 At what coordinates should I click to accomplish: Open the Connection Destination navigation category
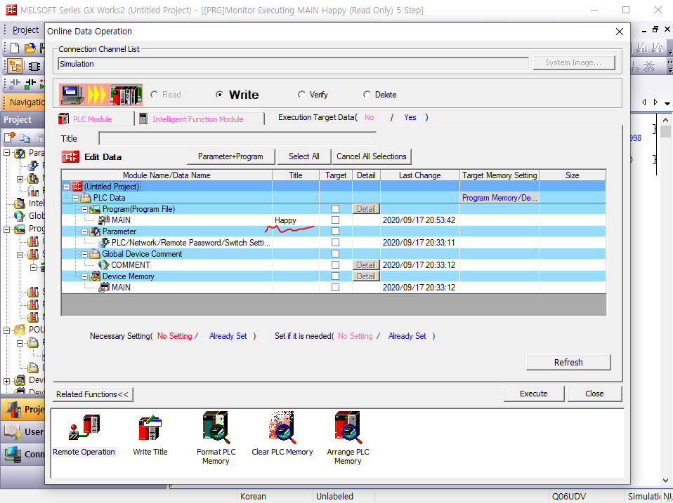point(24,454)
